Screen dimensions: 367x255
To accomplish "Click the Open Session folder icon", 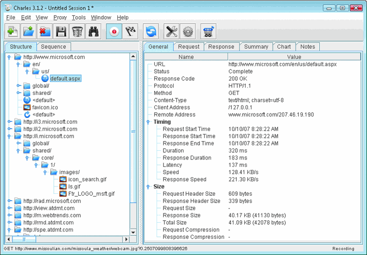I will pos(28,31).
